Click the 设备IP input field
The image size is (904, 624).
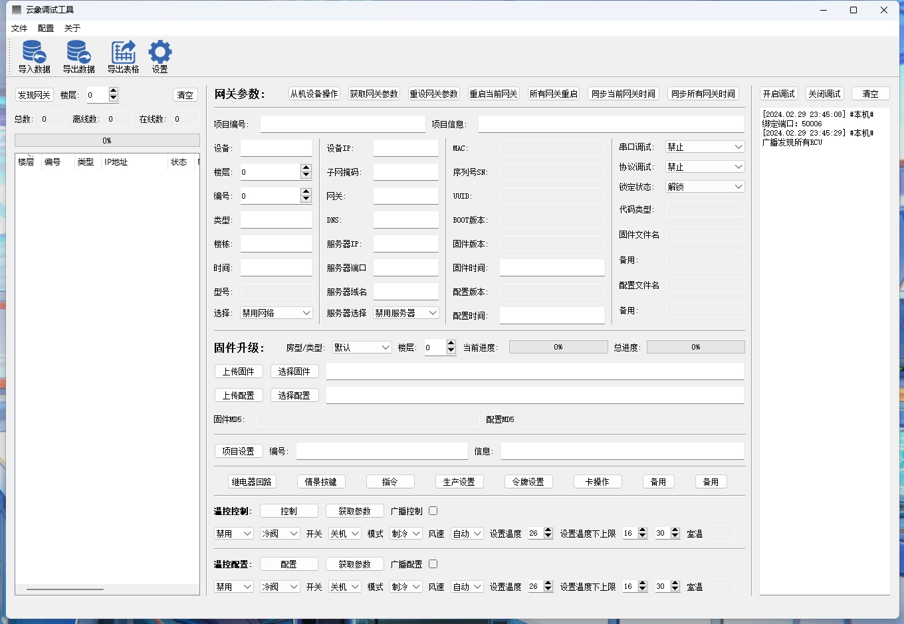(x=406, y=148)
